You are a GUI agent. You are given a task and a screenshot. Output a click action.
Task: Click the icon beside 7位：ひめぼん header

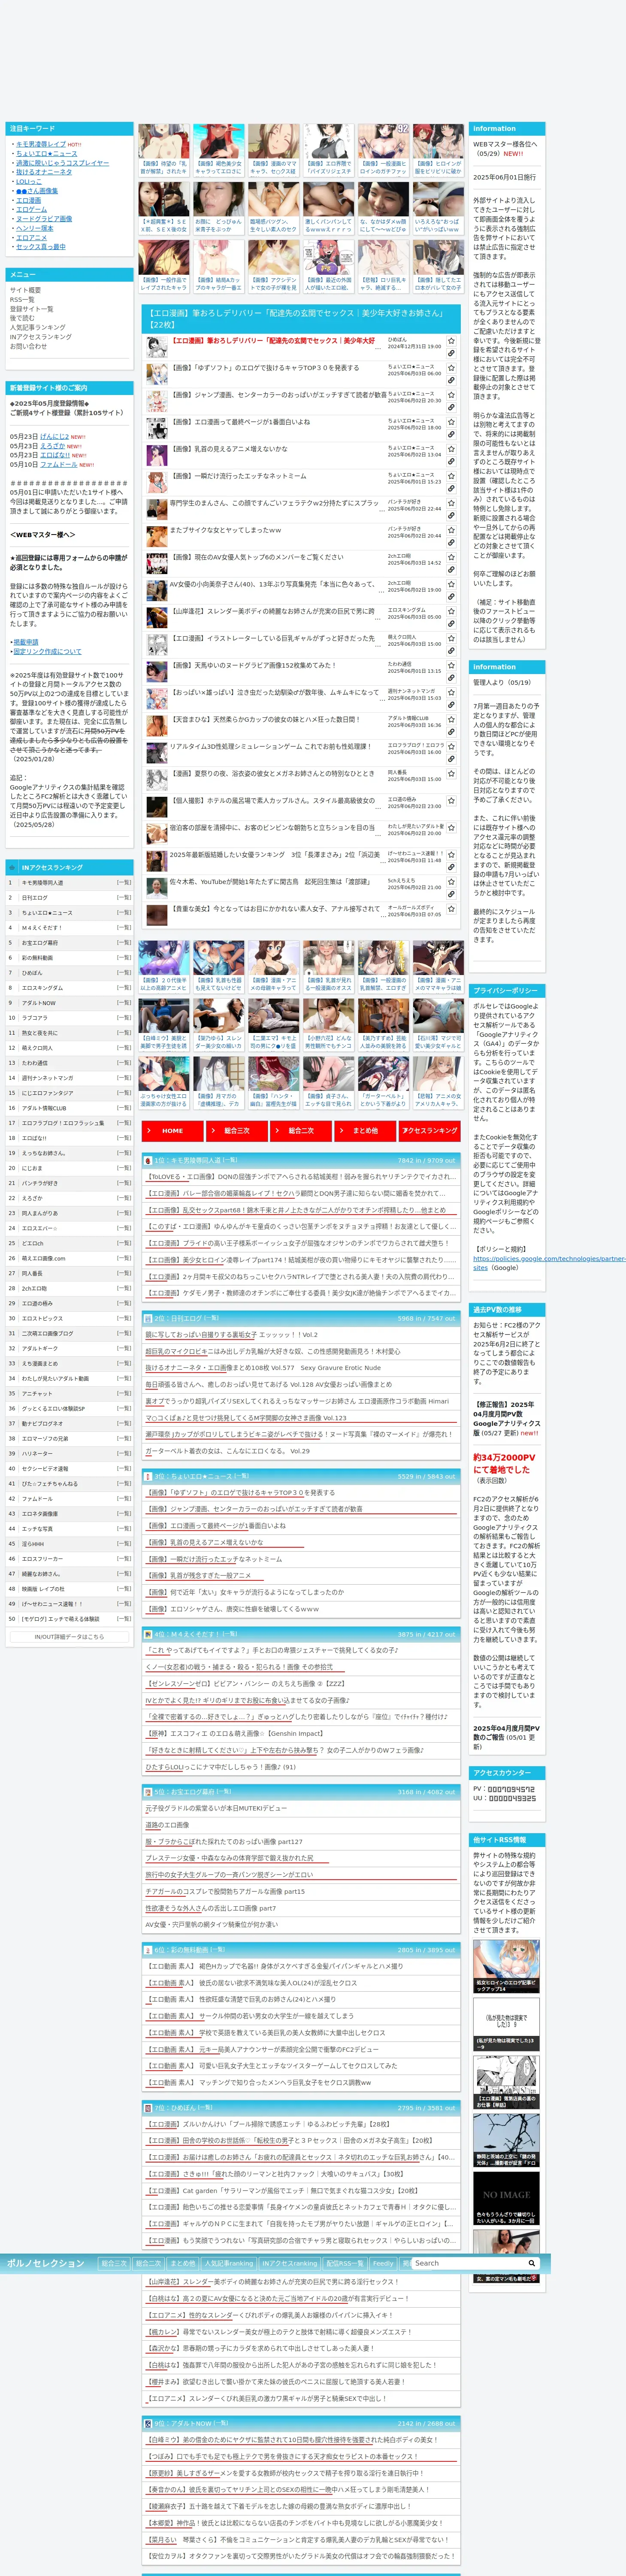(x=148, y=2108)
